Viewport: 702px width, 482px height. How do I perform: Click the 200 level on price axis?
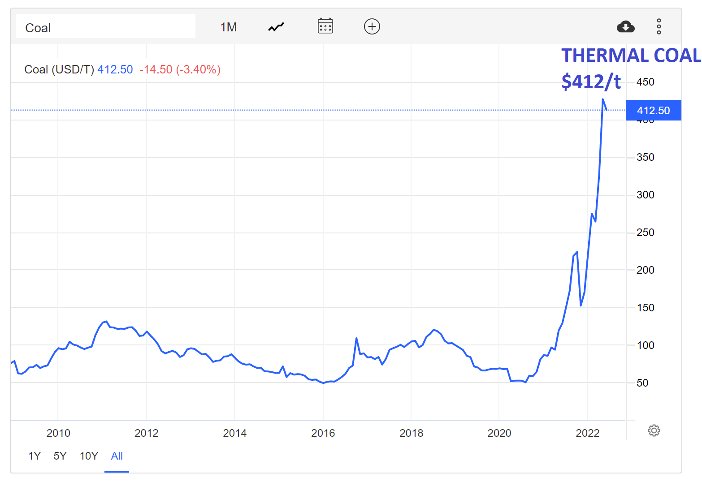[x=645, y=270]
